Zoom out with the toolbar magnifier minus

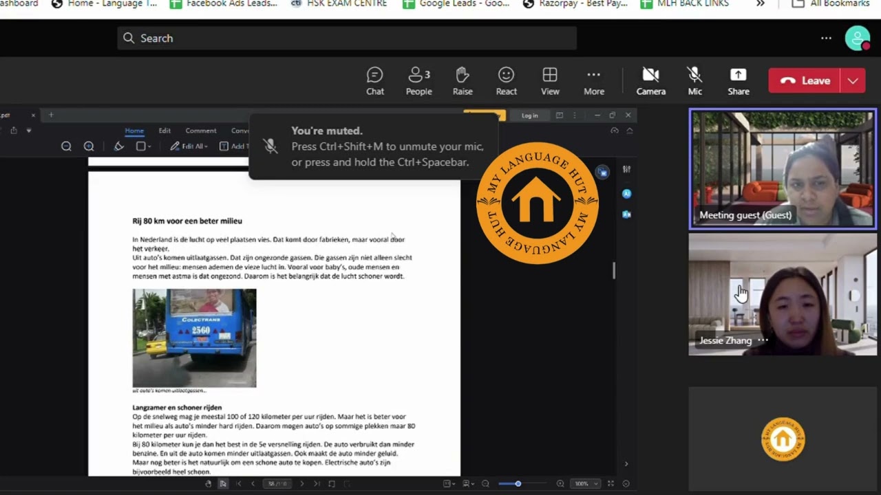[66, 146]
